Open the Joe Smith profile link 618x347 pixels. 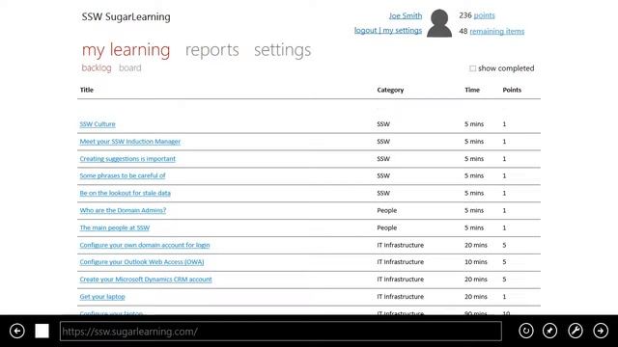pos(406,15)
